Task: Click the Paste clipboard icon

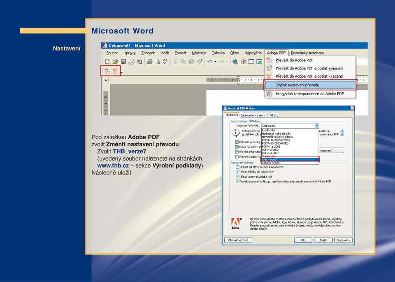Action: 191,61
